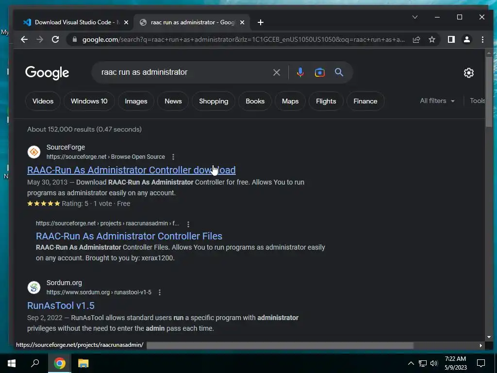Show hidden system tray icons
Image resolution: width=497 pixels, height=373 pixels.
411,363
